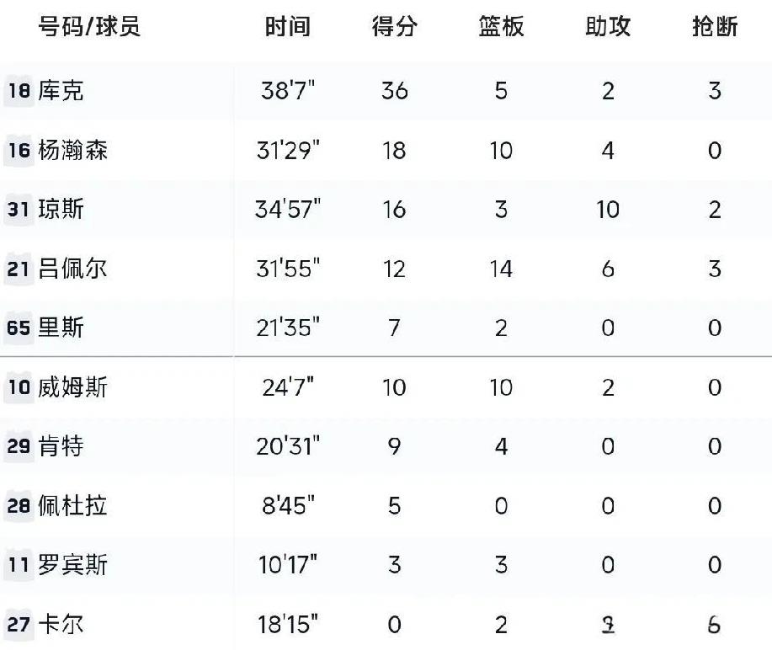
Task: Click the jersey number 65 badge
Action: [19, 328]
